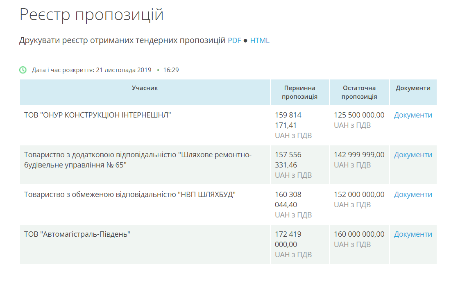476x283 pixels.
Task: Click the green clock icon beside disclosure date
Action: coord(23,70)
